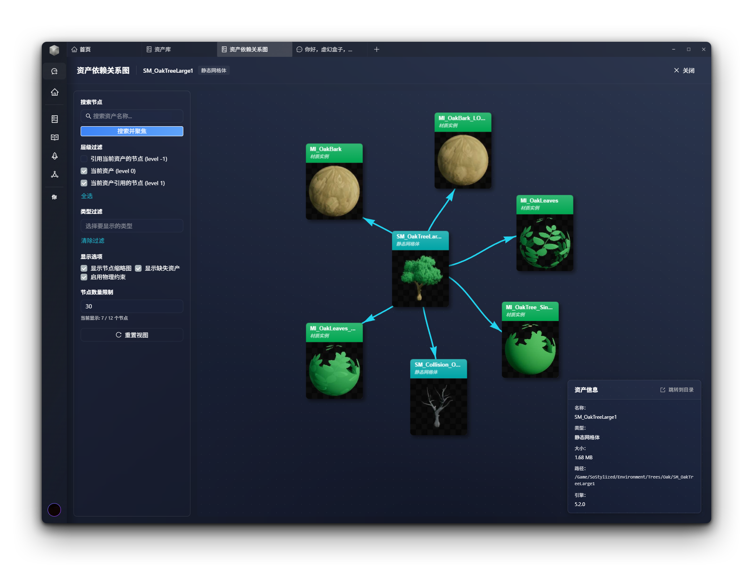
Task: Open the type filter dropdown
Action: pos(132,226)
